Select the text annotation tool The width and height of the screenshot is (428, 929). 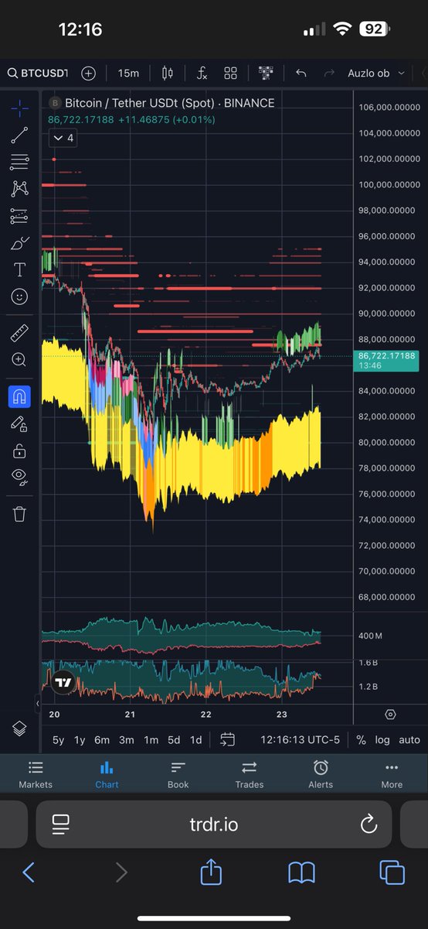pos(19,269)
